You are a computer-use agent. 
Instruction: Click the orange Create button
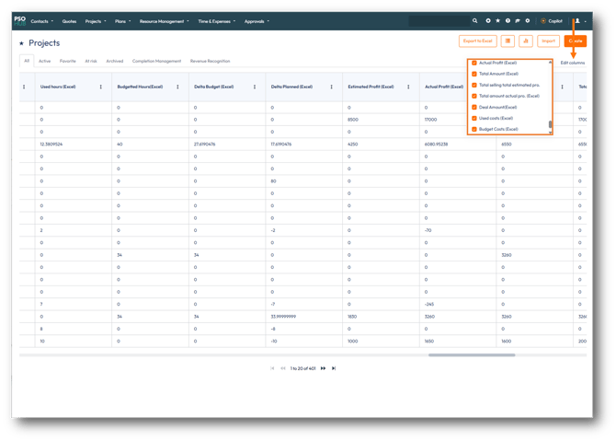576,41
